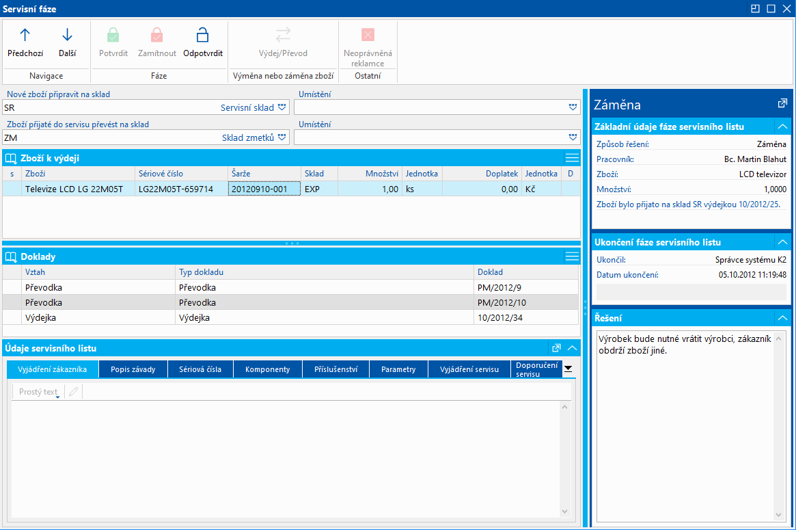Switch to the Popis závady tab

[x=134, y=369]
